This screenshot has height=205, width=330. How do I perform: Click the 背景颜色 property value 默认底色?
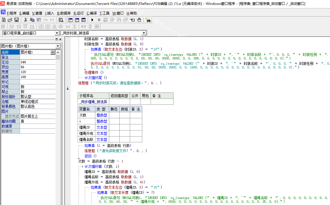(x=38, y=106)
